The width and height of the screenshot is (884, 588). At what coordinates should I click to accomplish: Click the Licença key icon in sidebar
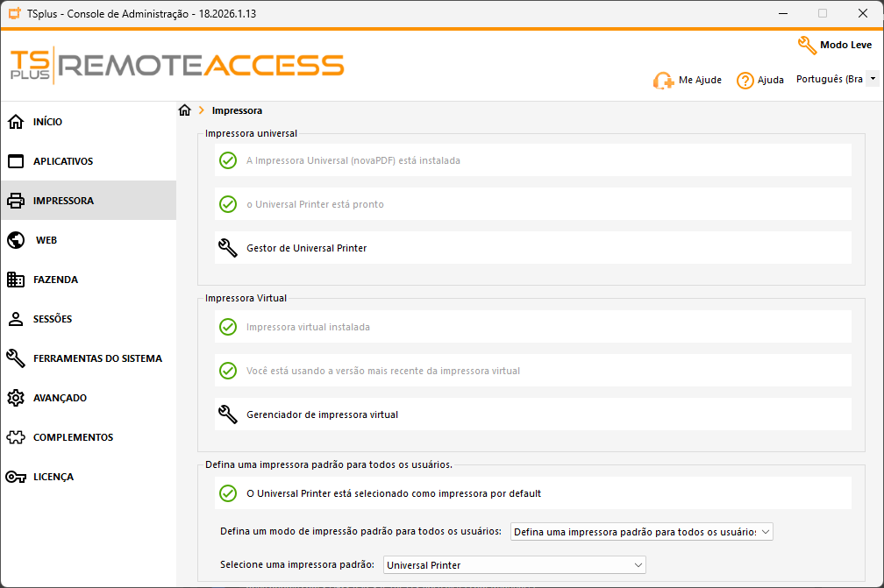point(16,477)
